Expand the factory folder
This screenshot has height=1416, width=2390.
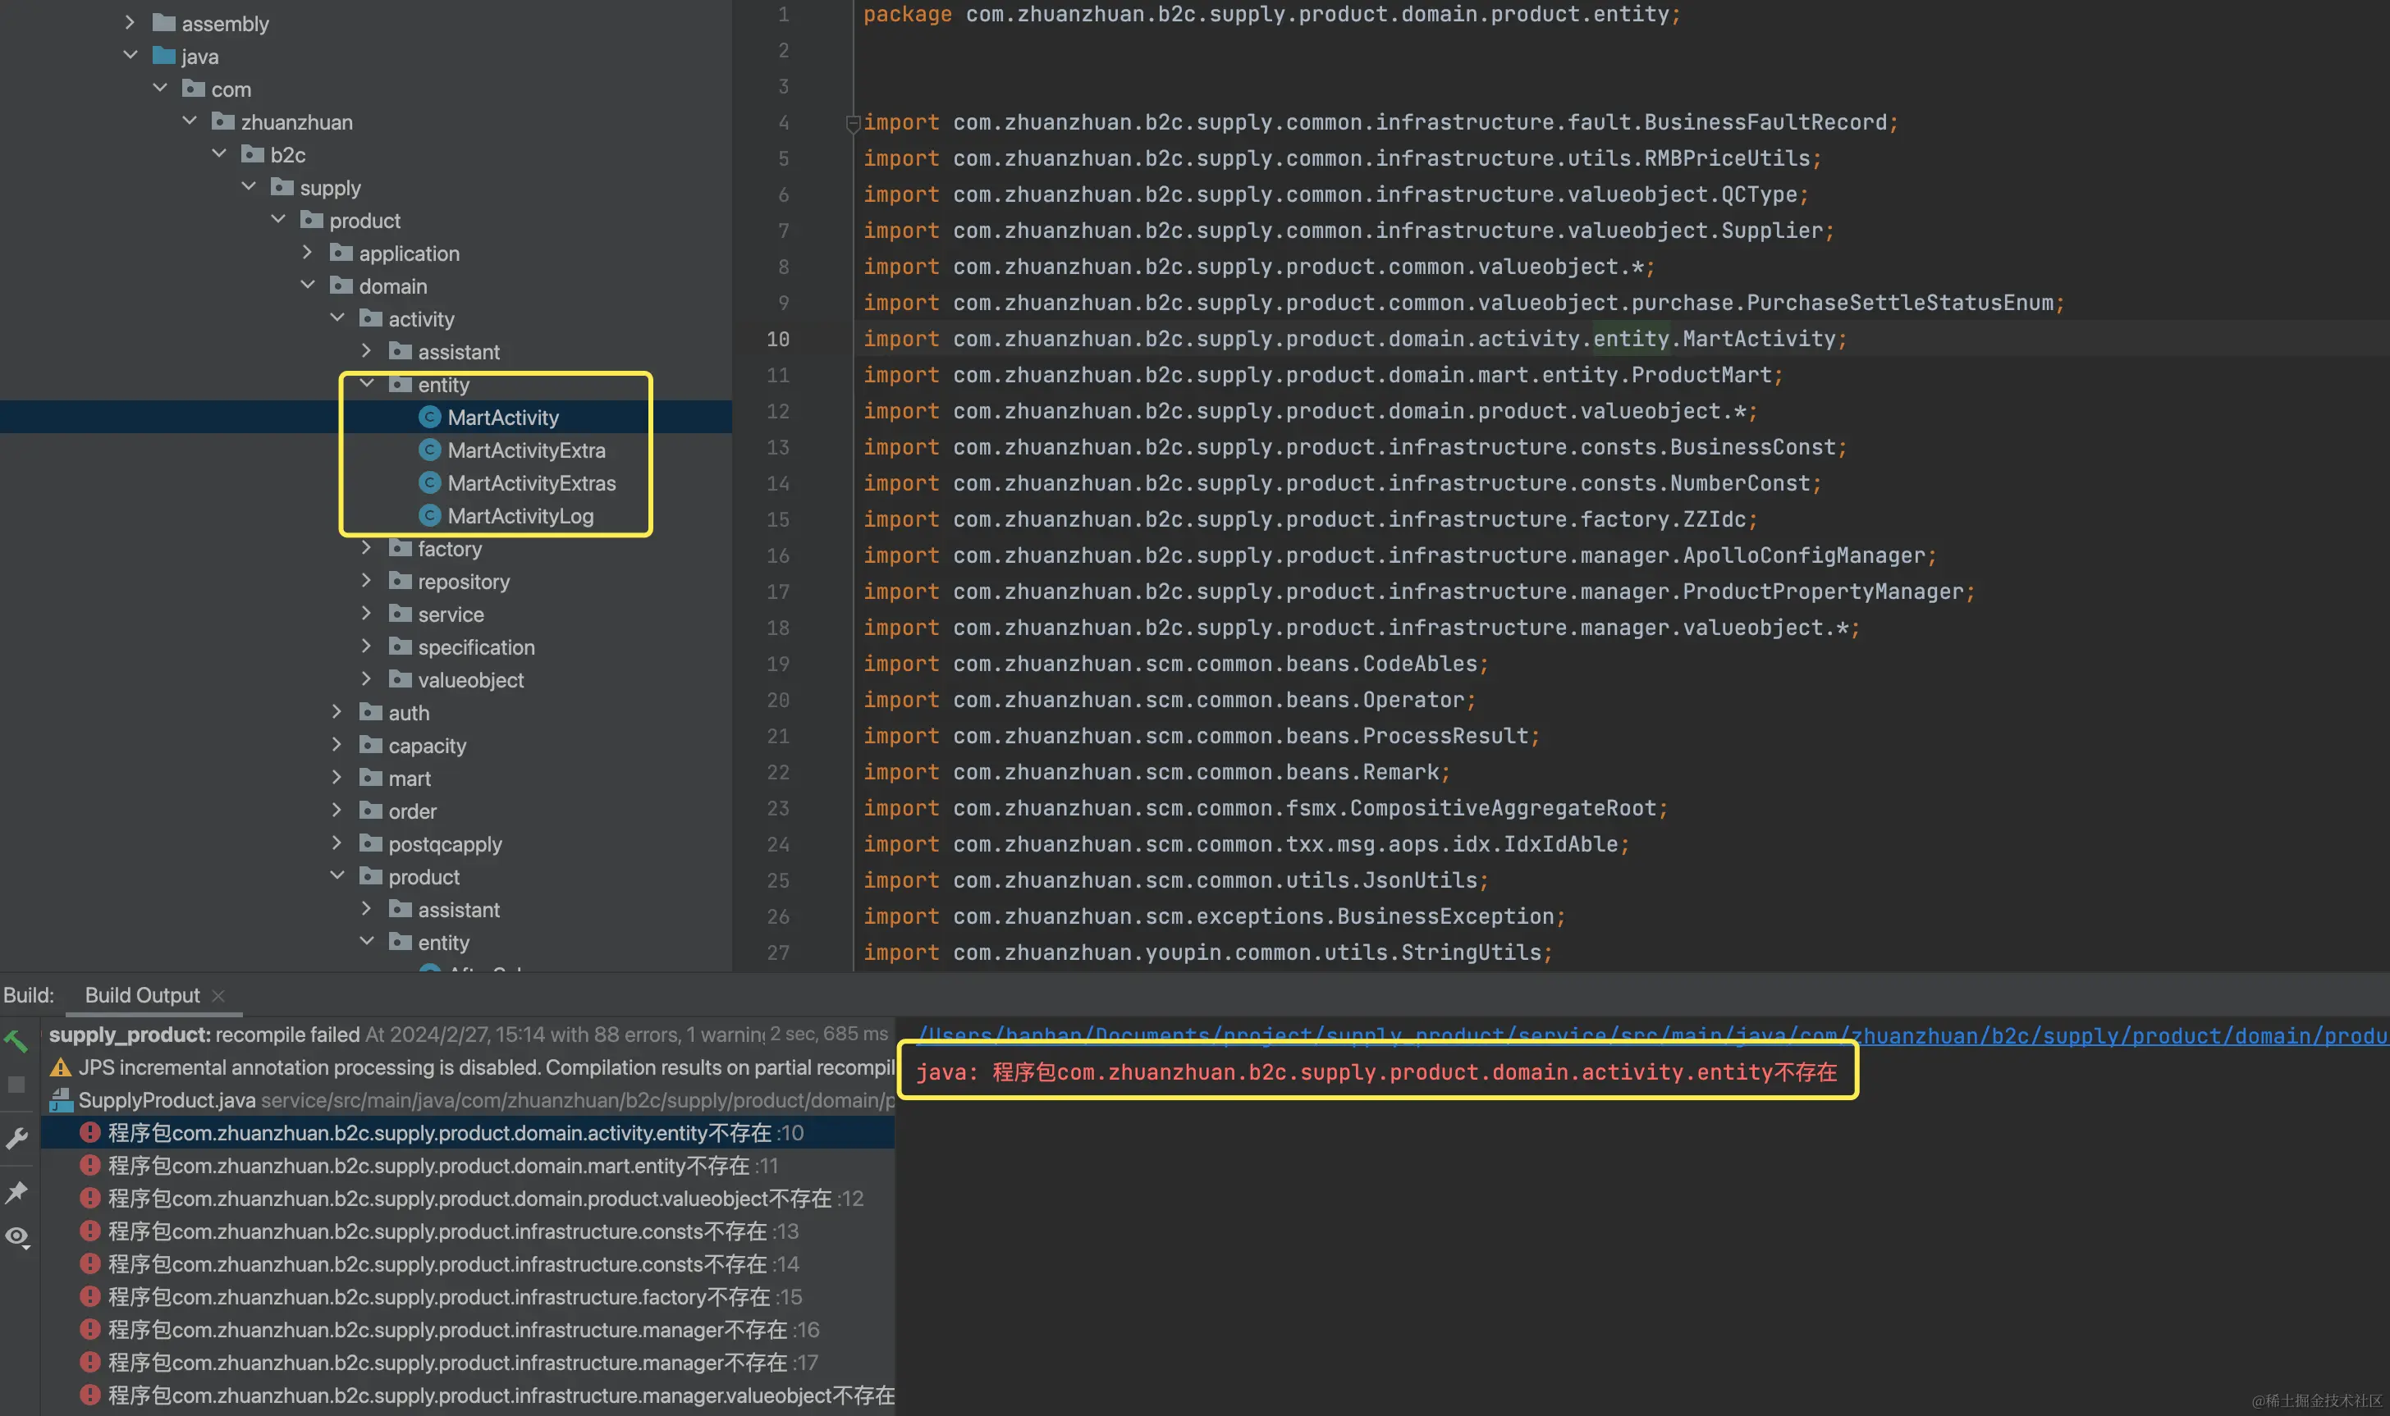tap(367, 549)
